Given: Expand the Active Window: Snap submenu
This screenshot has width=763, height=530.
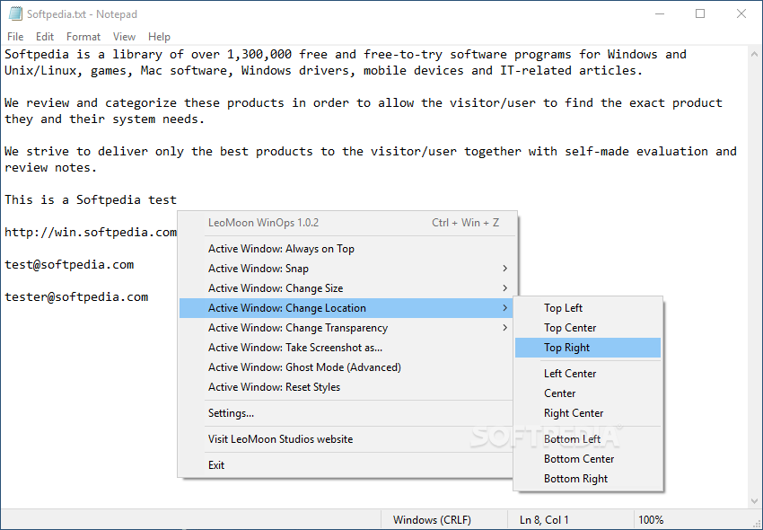Looking at the screenshot, I should click(346, 269).
